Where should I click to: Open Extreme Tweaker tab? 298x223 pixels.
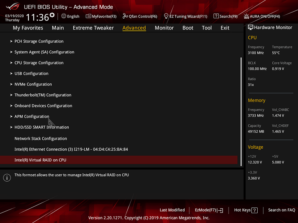[x=93, y=28]
